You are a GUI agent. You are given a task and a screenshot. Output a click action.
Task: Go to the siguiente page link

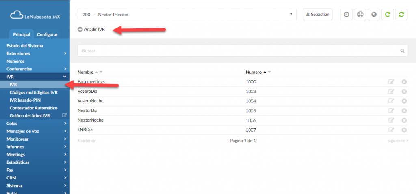(x=398, y=141)
